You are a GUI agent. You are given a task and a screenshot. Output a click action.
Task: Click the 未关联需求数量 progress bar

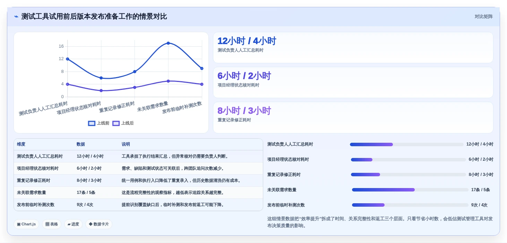[x=410, y=190]
